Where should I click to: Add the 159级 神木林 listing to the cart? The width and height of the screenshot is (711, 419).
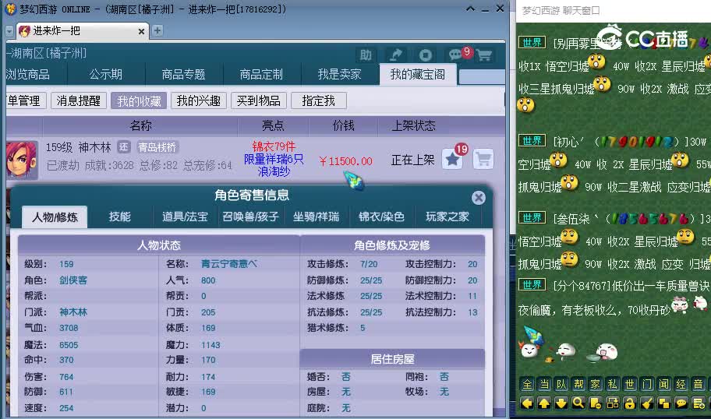click(483, 159)
